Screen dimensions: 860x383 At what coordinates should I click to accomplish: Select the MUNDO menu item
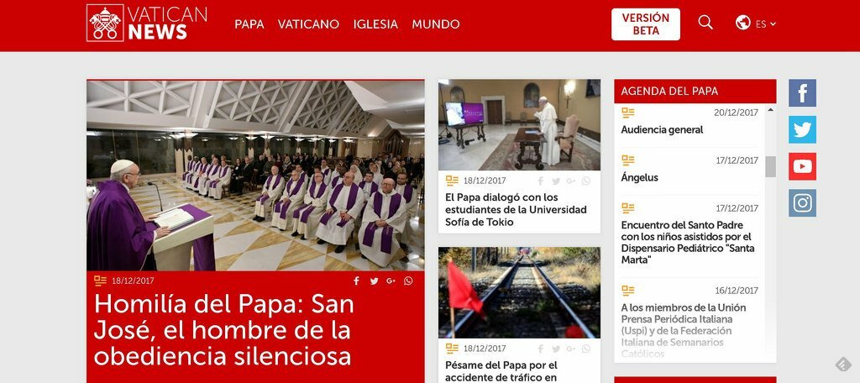436,24
